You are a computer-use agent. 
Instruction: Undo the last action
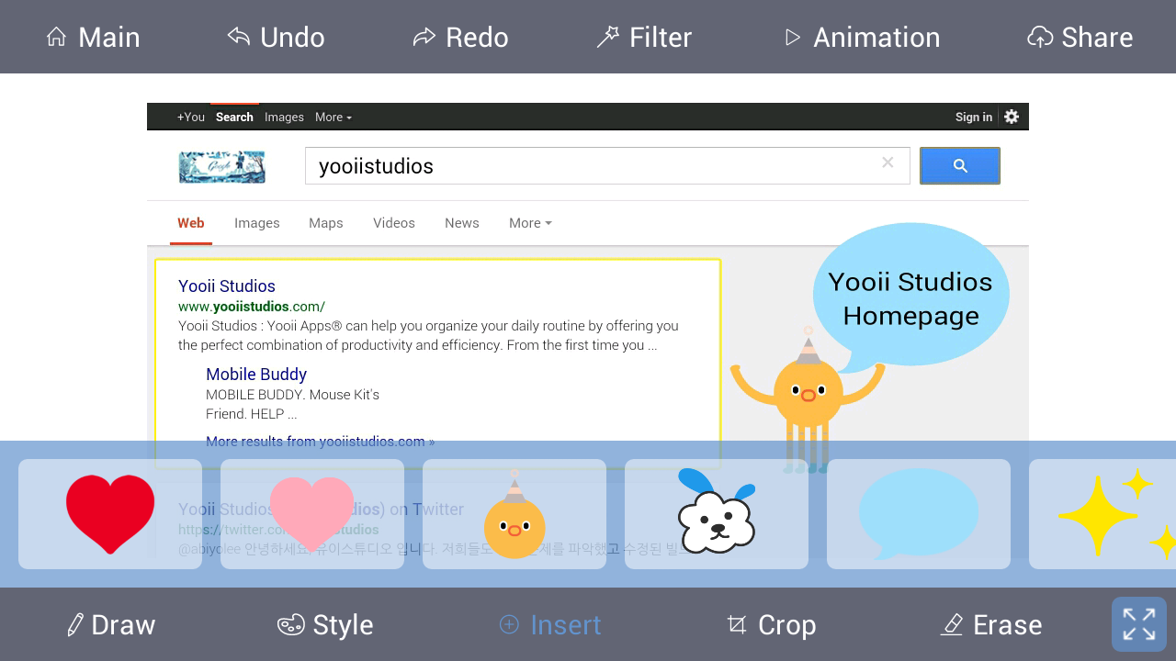(276, 37)
